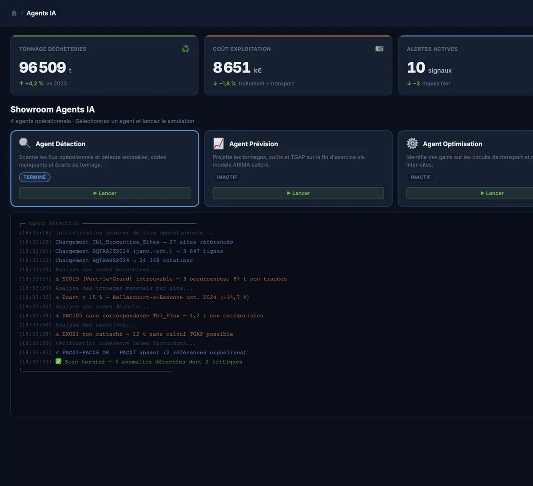The image size is (533, 486).
Task: Click the −1,8 % traitement + transport trend
Action: [x=254, y=84]
